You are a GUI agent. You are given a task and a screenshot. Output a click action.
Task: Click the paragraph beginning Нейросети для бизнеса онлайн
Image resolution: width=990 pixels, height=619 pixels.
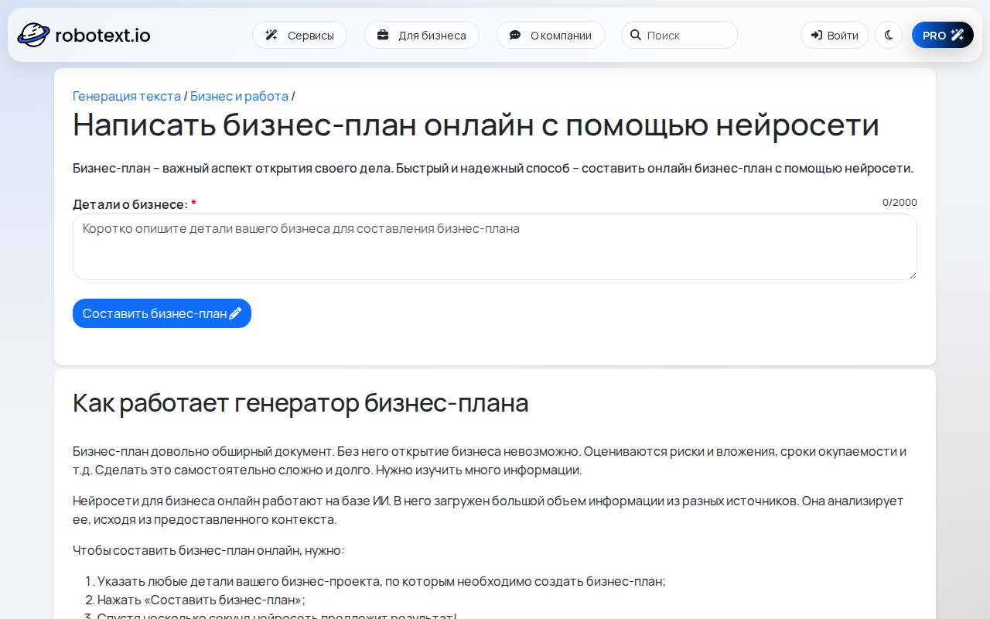click(x=488, y=510)
